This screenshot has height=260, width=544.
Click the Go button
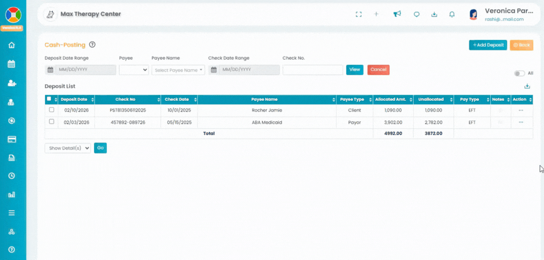pyautogui.click(x=100, y=148)
